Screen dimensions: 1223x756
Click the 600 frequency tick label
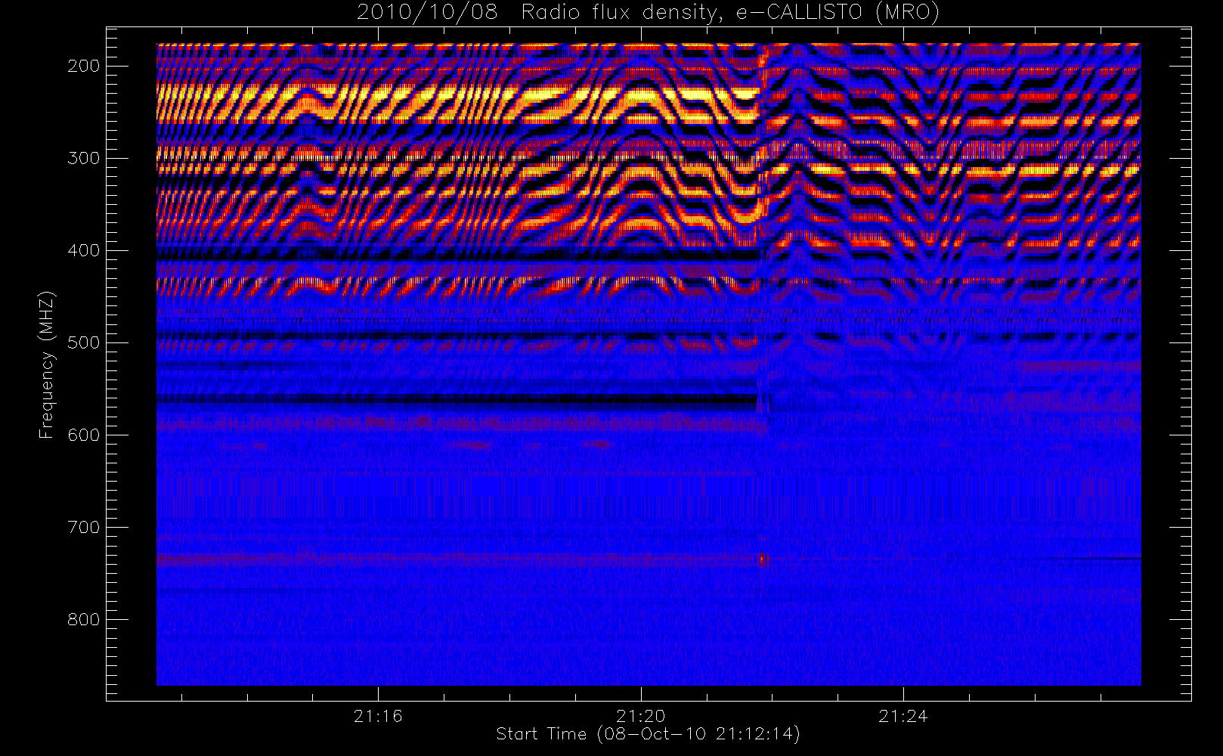click(83, 435)
